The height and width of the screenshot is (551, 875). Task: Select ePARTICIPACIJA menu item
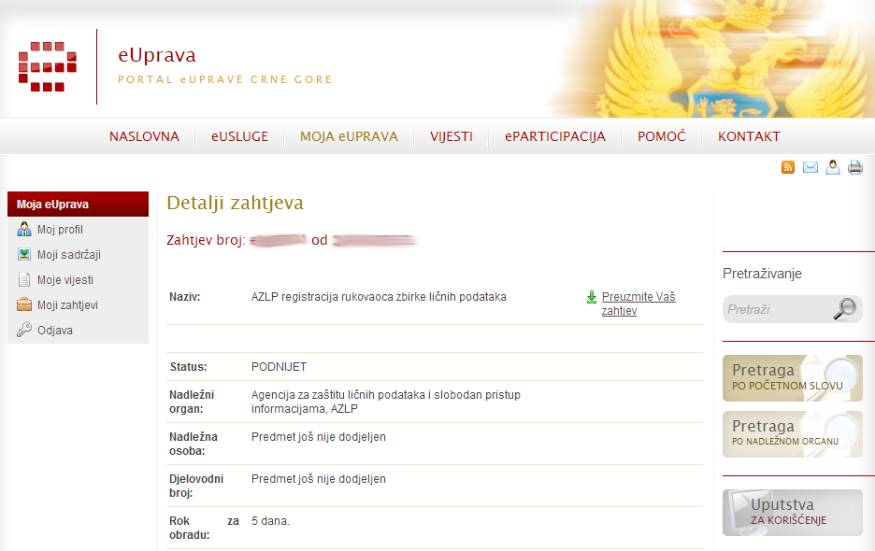pyautogui.click(x=555, y=136)
